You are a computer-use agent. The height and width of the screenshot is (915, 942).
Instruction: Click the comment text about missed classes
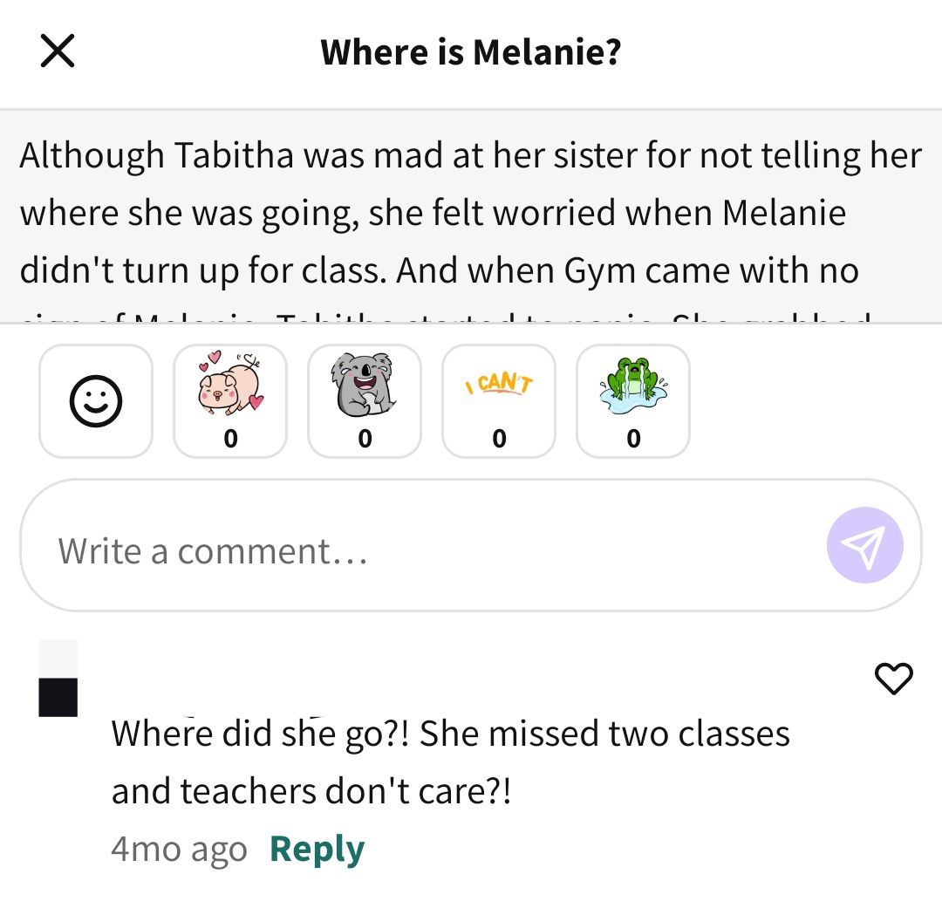pos(451,761)
